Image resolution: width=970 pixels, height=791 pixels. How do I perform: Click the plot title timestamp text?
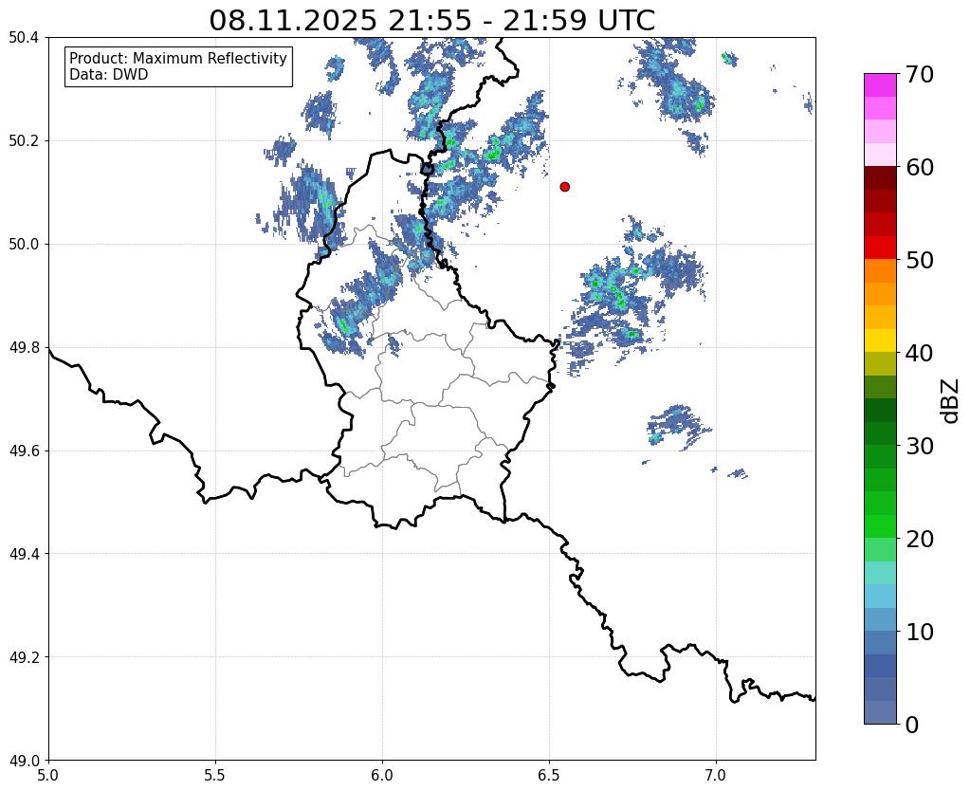431,21
